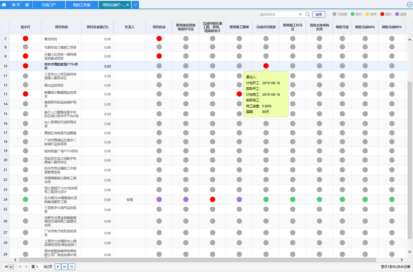Jump to the last page of records
Screen dimensions: 413x272
(x=64, y=267)
